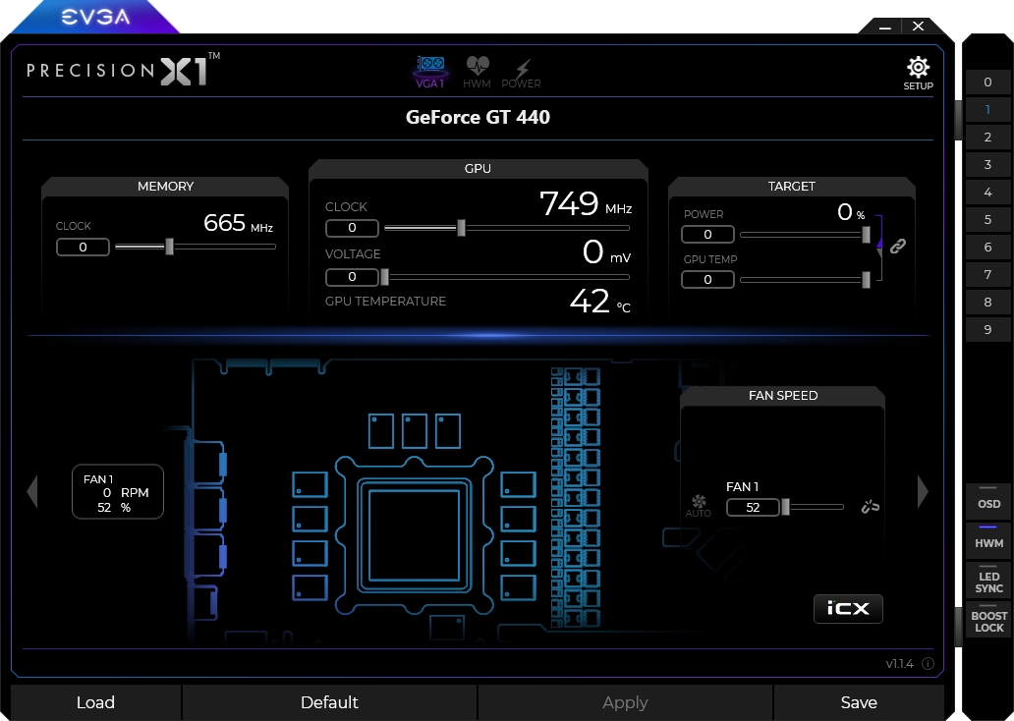Click the GeForce GT 440 title
Viewport: 1014px width, 721px height.
click(x=478, y=117)
